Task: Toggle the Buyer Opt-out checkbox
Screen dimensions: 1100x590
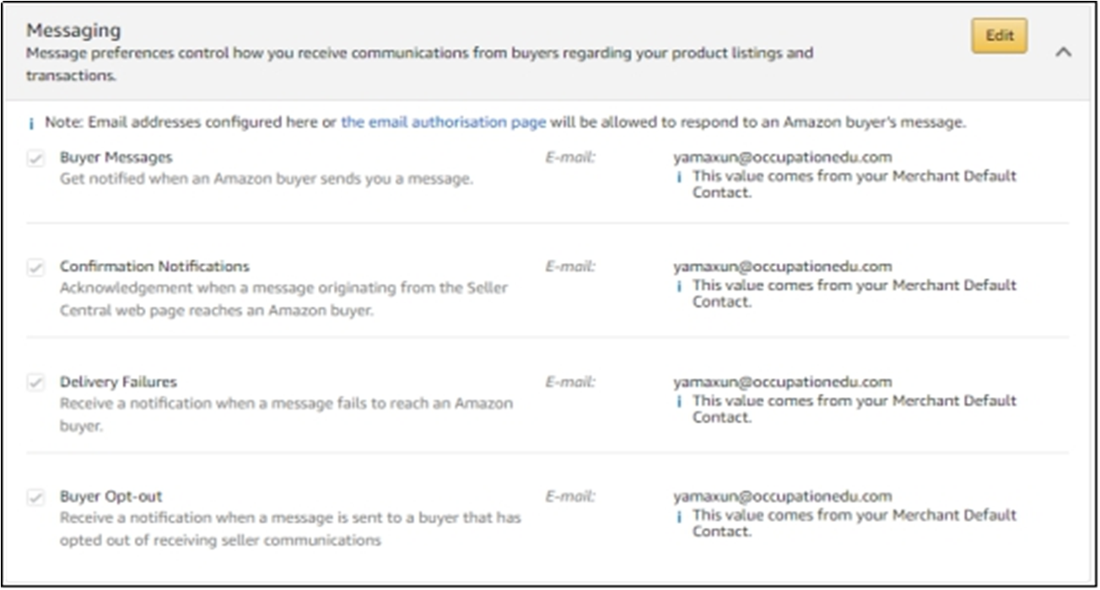Action: coord(35,497)
